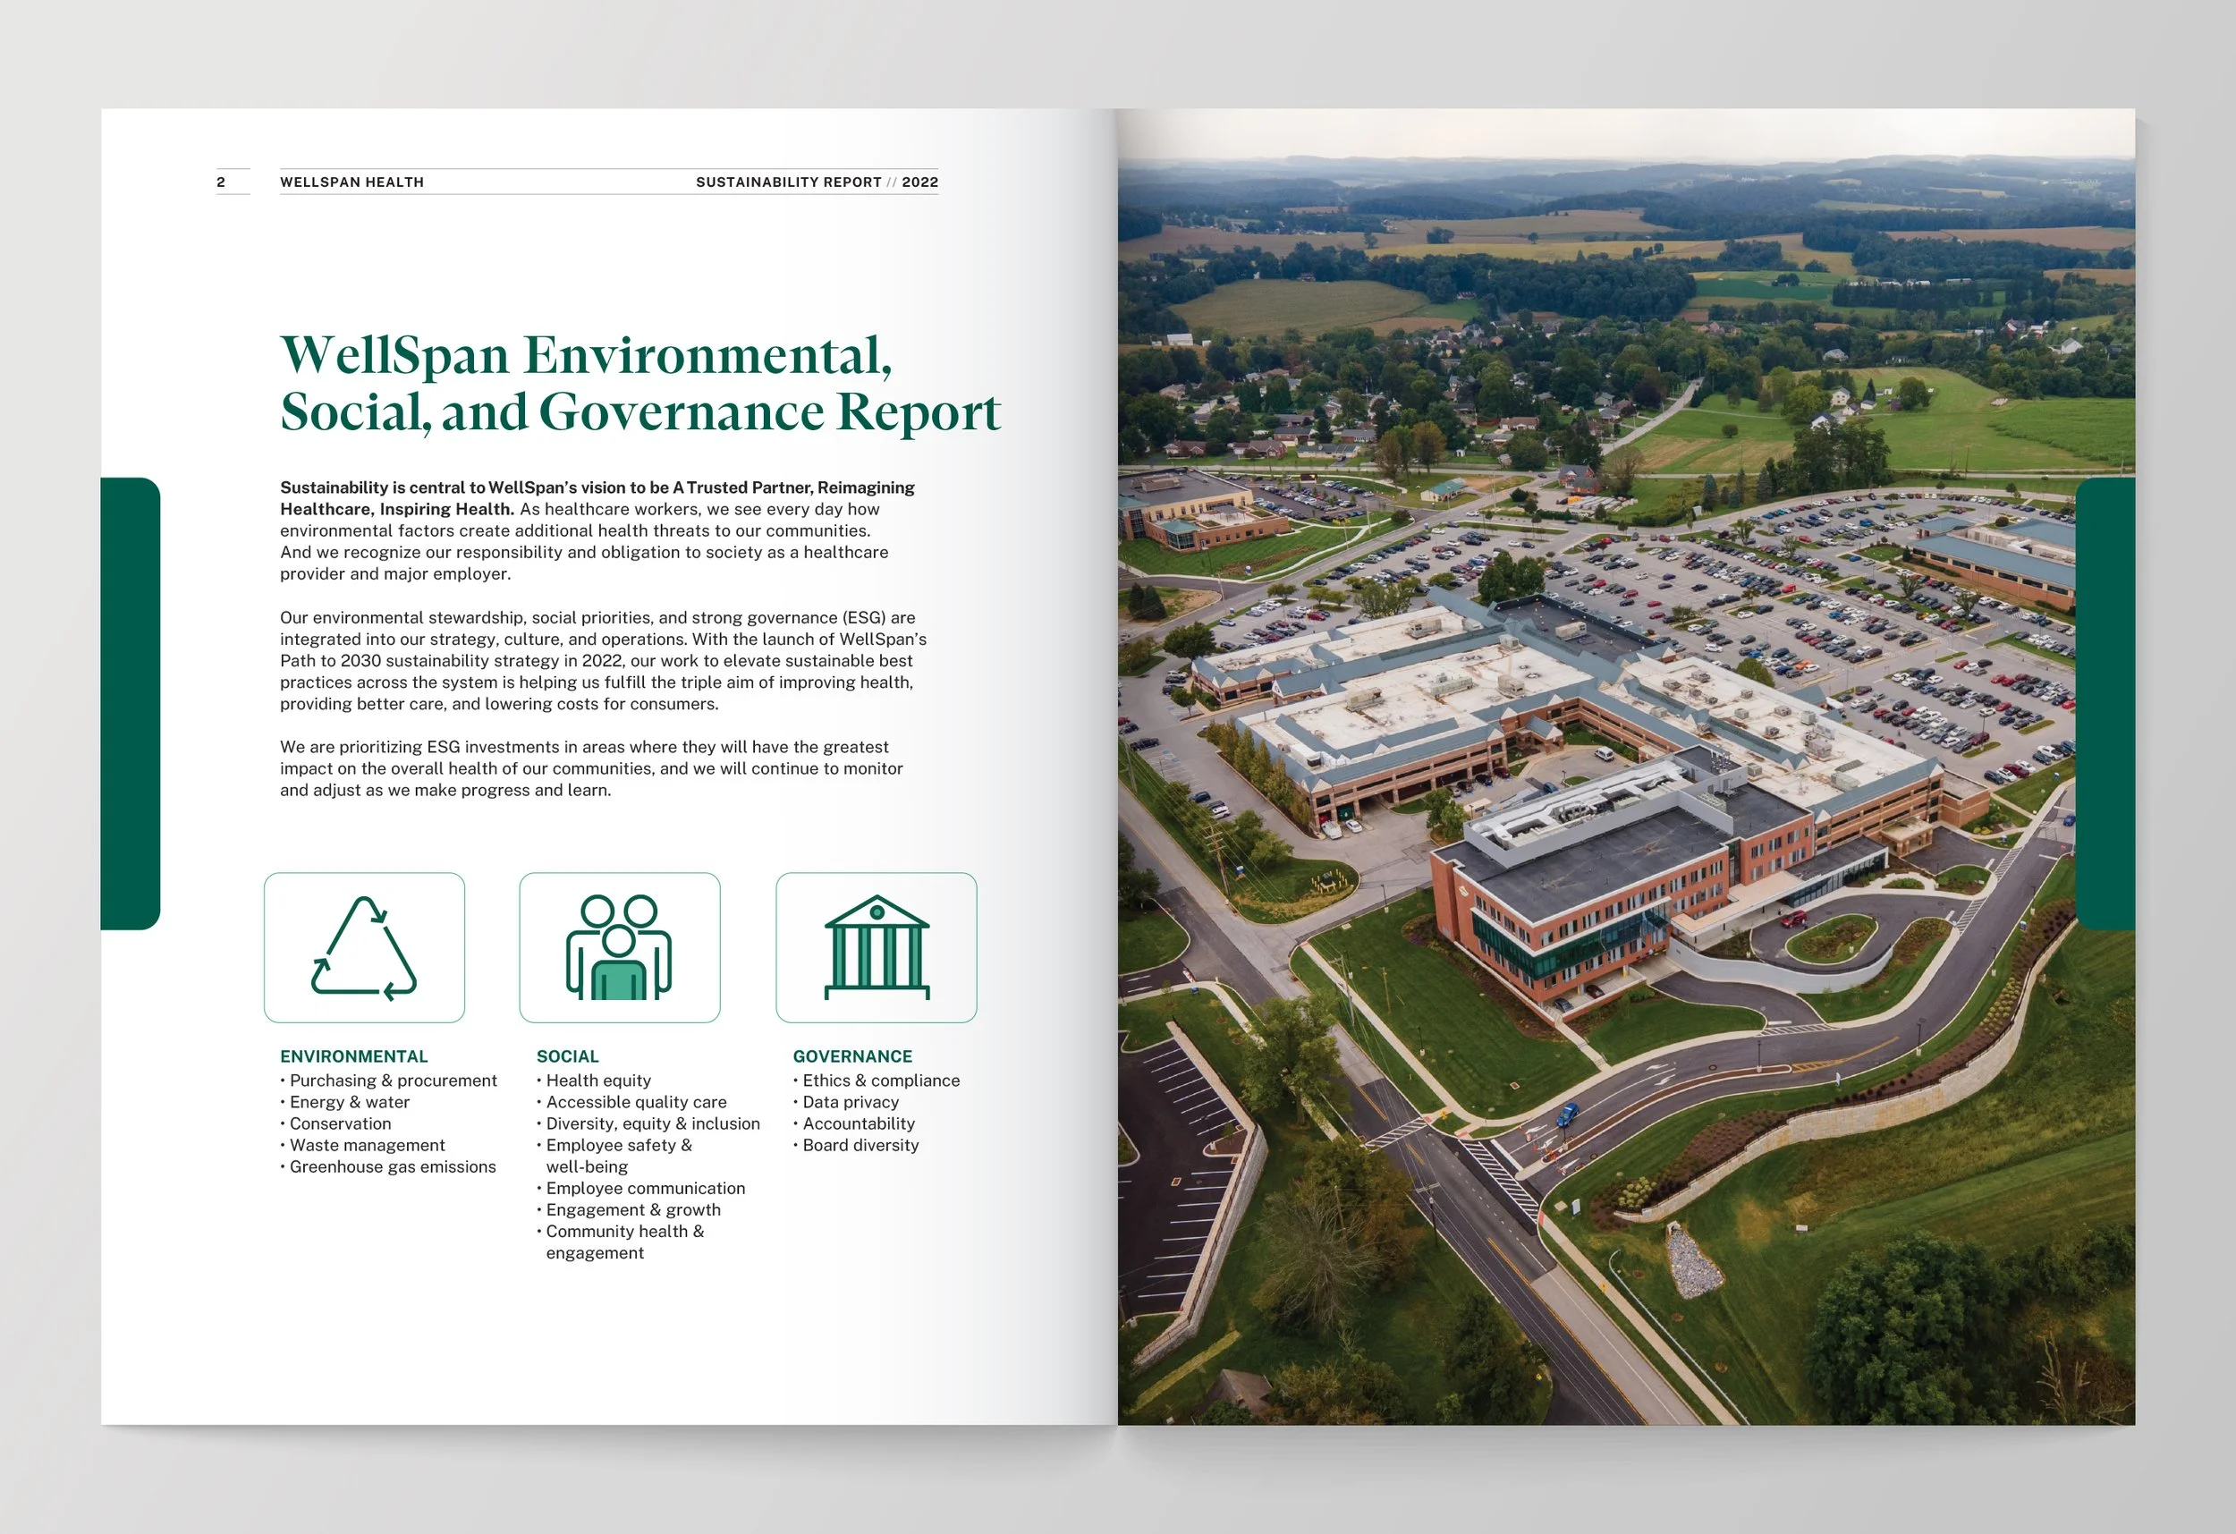Image resolution: width=2236 pixels, height=1534 pixels.
Task: Click the Board diversity bullet item
Action: click(x=860, y=1145)
